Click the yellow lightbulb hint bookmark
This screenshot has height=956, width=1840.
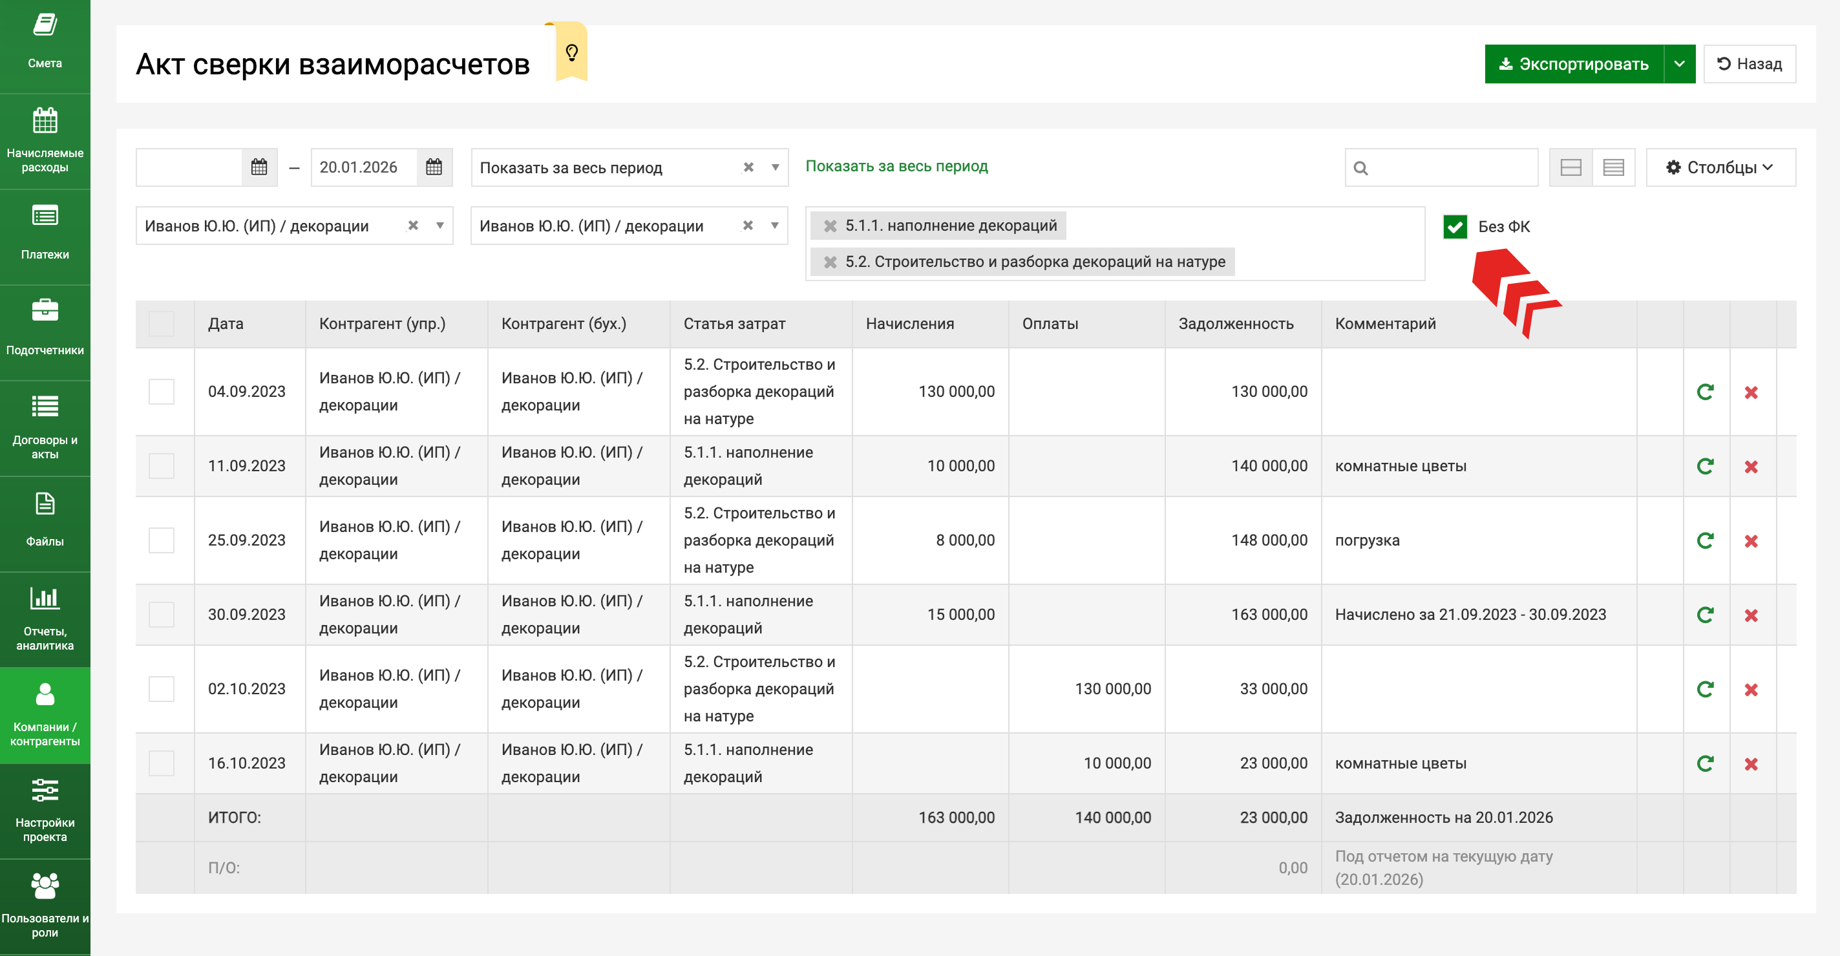[x=571, y=53]
